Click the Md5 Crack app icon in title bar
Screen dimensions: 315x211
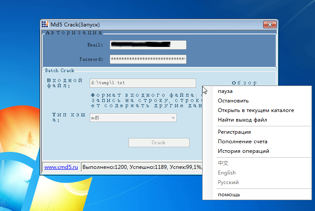(45, 24)
